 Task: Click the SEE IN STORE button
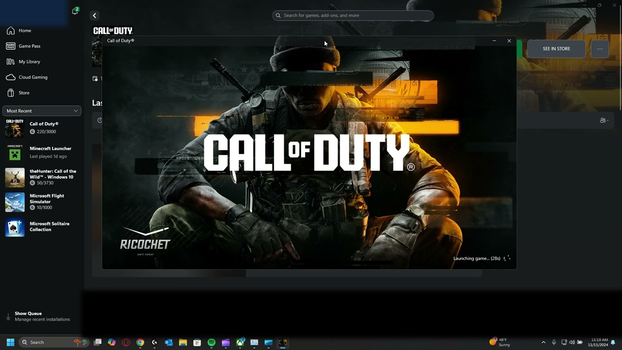pos(556,49)
